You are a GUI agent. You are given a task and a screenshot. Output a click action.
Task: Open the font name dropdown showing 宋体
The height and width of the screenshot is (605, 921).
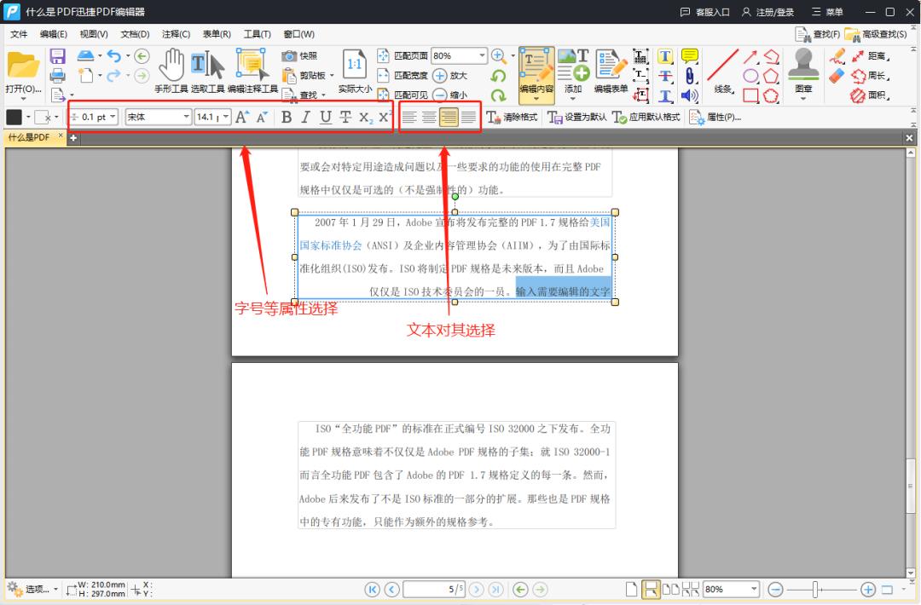click(x=158, y=118)
